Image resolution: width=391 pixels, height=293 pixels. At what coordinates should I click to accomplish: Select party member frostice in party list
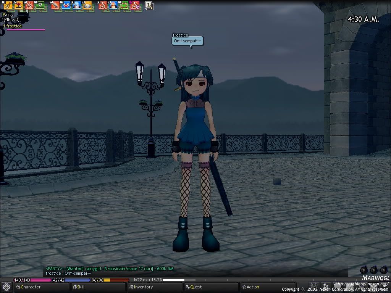click(13, 26)
